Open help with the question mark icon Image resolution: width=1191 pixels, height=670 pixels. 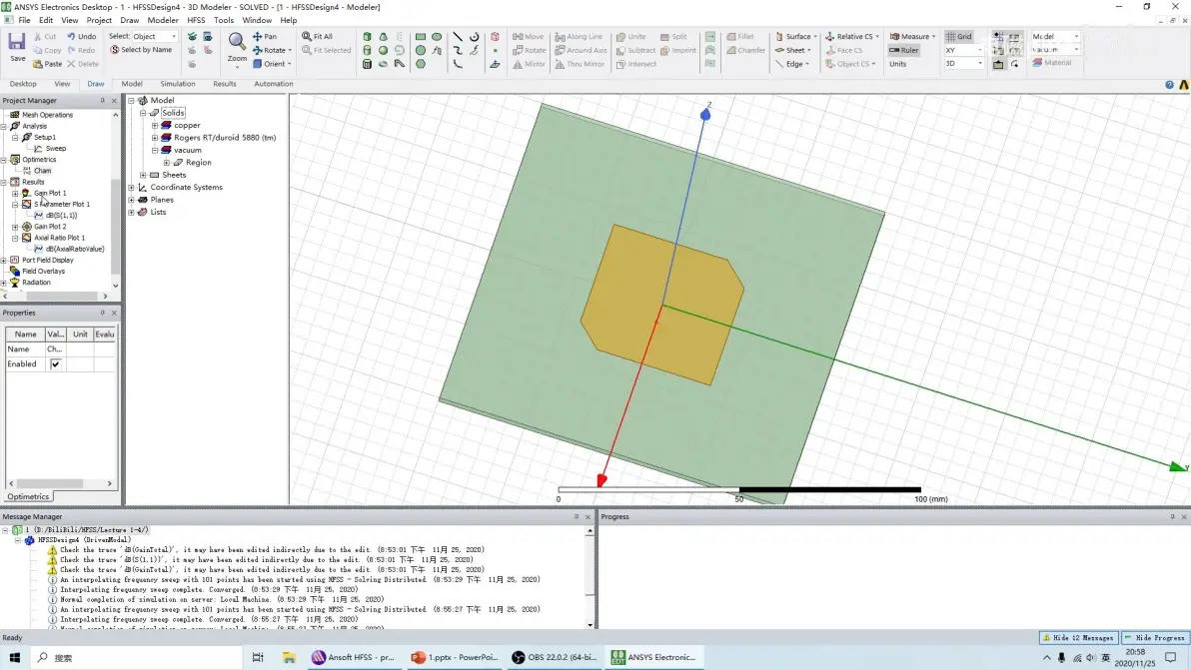pos(1169,85)
